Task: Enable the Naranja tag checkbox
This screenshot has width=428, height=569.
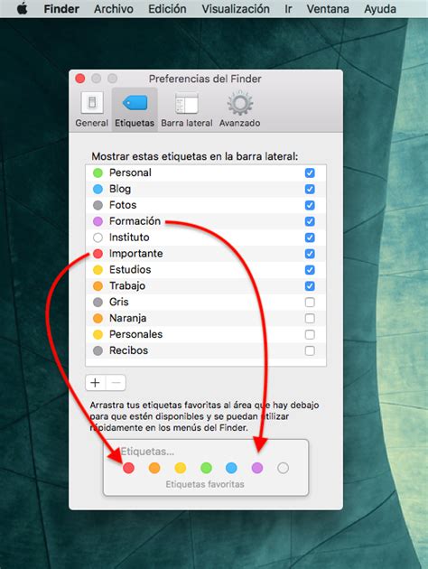Action: click(x=310, y=318)
